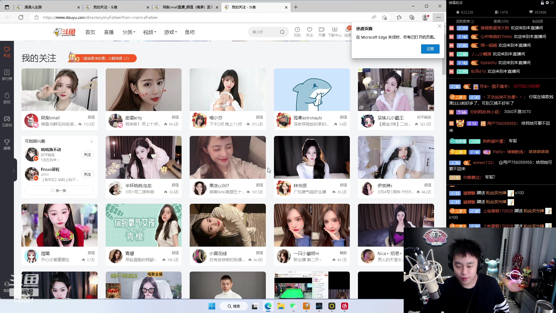
Task: Open 云游戏 in the left sidebar
Action: (x=7, y=121)
